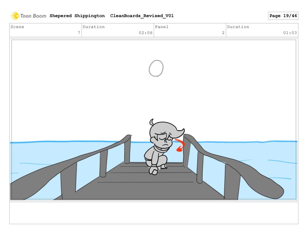308x238 pixels.
Task: Click the Page 19/46 indicator box
Action: [x=283, y=16]
